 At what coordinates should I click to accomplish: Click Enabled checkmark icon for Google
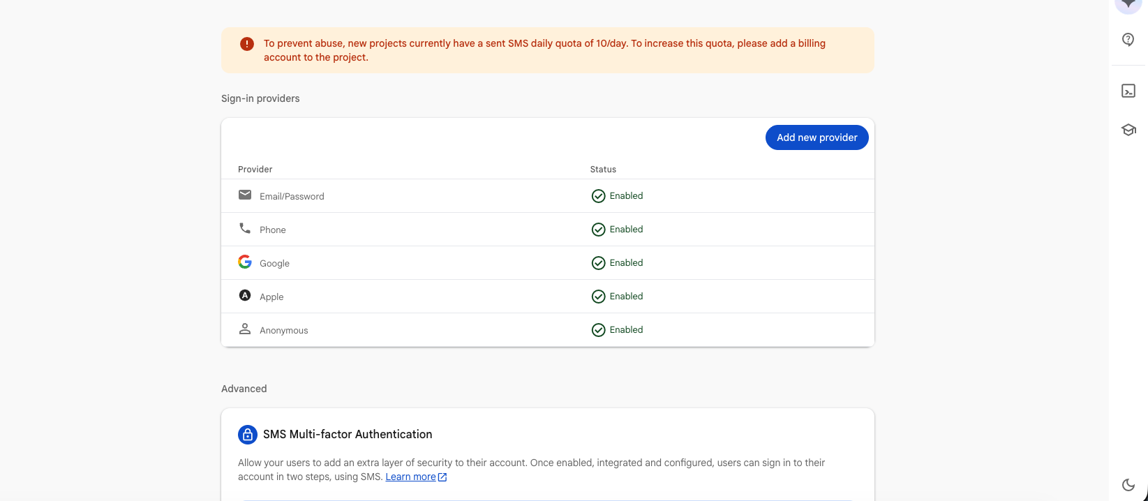tap(598, 263)
